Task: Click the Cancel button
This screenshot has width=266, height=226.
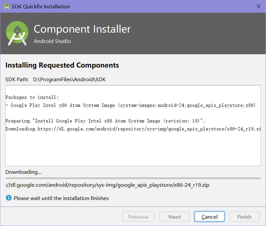Action: 209,216
